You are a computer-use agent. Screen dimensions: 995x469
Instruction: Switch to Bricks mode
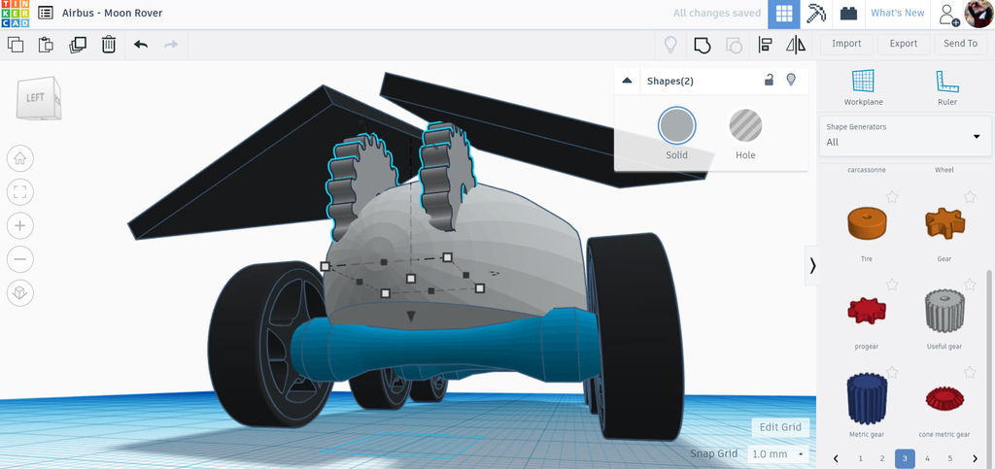click(x=847, y=14)
